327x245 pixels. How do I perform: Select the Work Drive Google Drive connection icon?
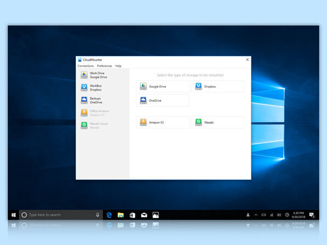coord(84,75)
